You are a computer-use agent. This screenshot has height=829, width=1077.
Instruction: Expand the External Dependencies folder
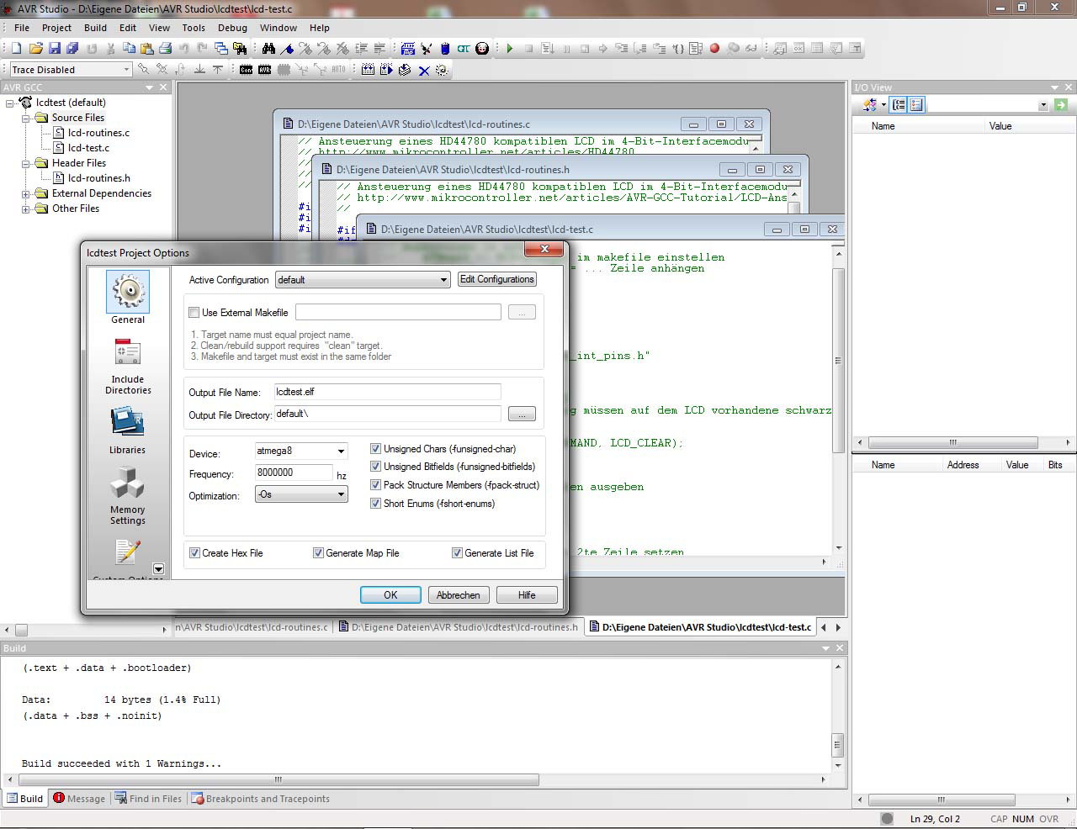click(x=26, y=193)
